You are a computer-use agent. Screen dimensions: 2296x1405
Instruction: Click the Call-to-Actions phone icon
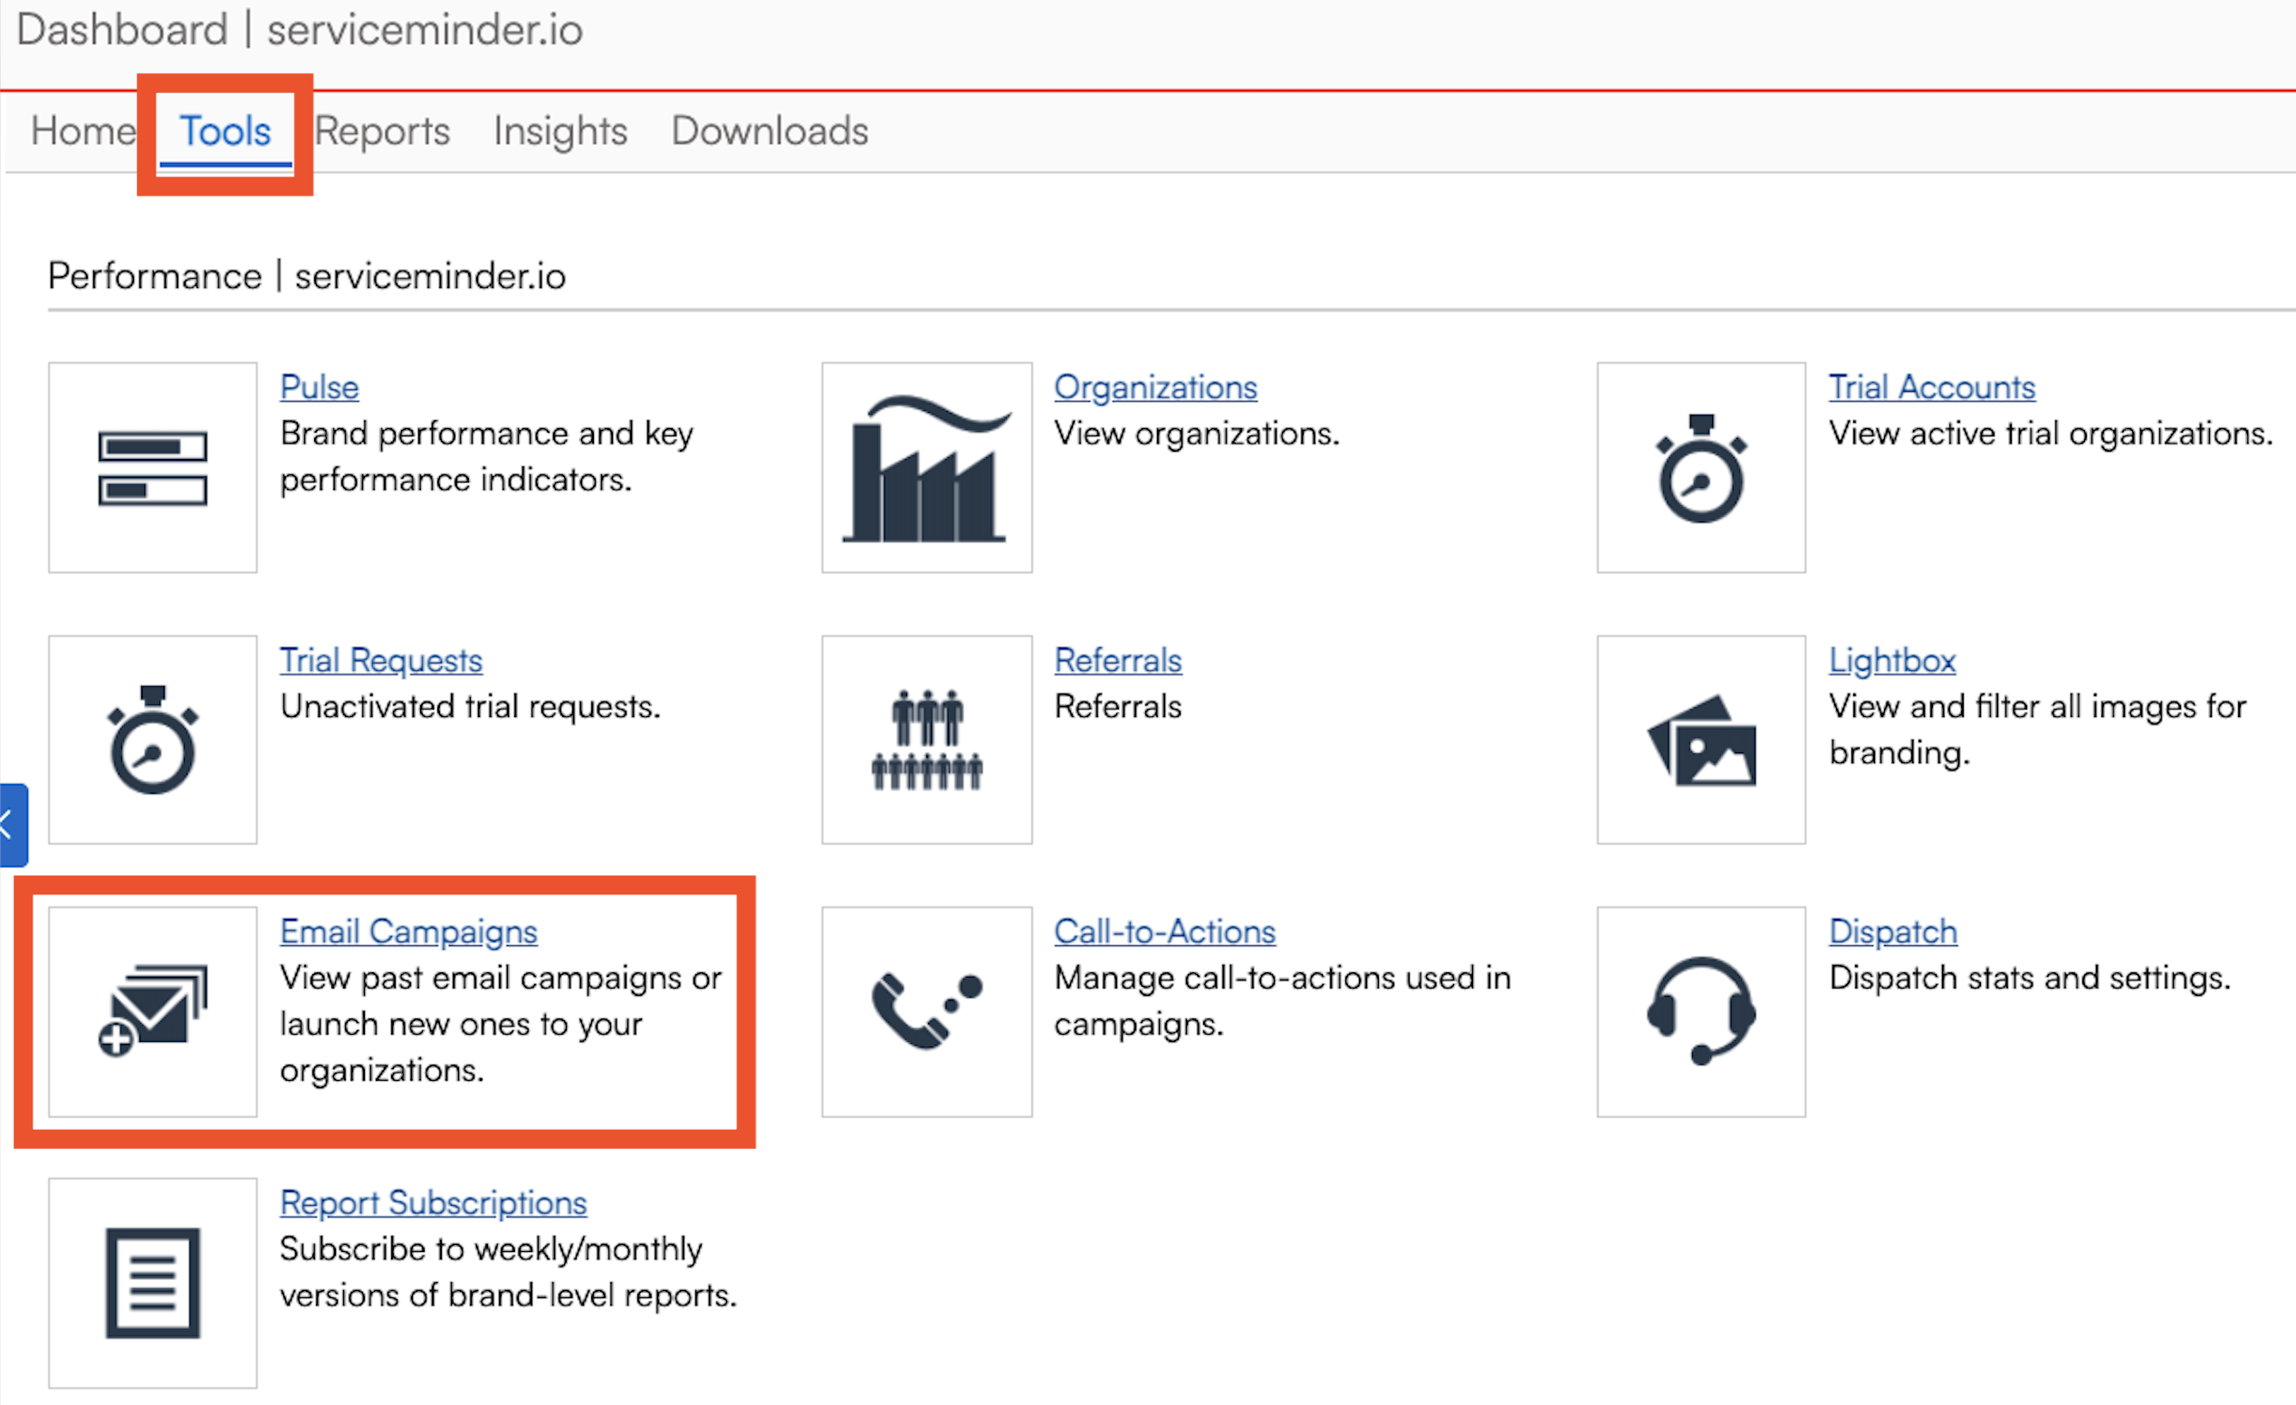click(x=926, y=1012)
